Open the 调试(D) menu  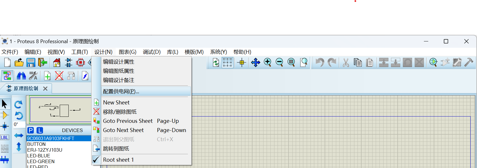point(151,52)
